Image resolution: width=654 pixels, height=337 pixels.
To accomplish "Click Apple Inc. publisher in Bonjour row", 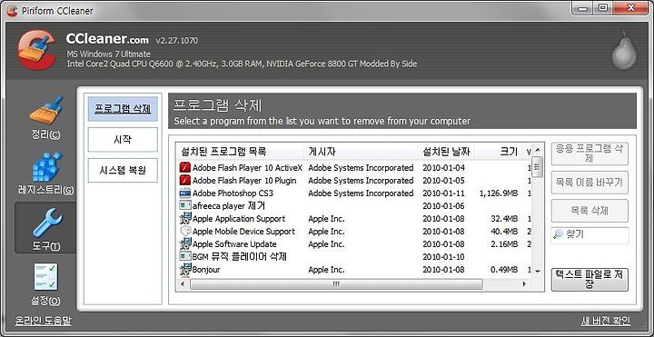I will point(327,270).
